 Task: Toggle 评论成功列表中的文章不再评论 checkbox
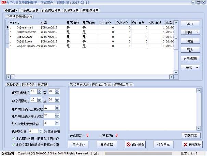pos(13,138)
